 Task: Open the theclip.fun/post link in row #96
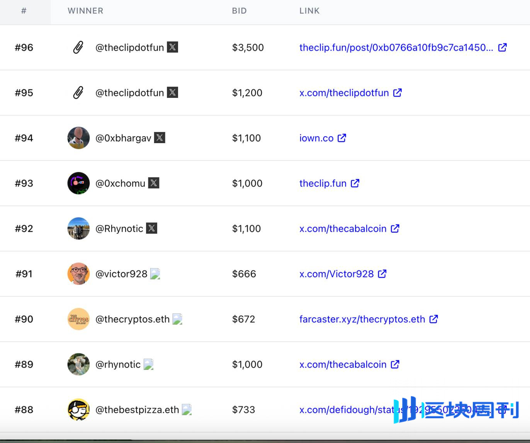396,48
